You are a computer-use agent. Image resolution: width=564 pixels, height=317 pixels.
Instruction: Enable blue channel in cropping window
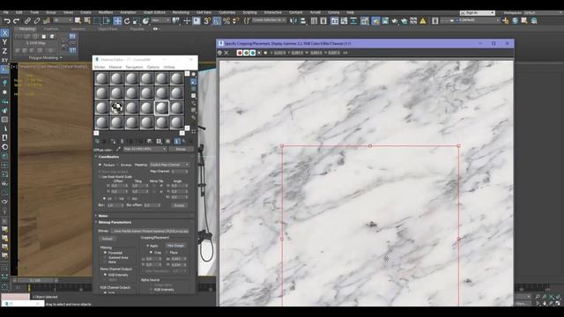(253, 53)
